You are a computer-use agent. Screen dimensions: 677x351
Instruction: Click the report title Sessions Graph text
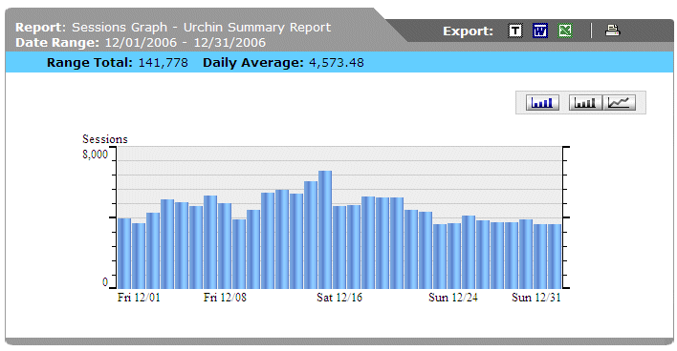[x=120, y=27]
